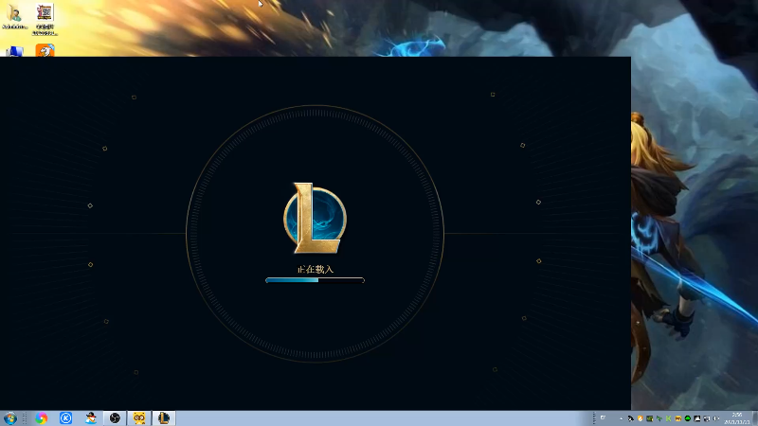Open the orange shield security tray icon
The width and height of the screenshot is (758, 426).
click(641, 418)
